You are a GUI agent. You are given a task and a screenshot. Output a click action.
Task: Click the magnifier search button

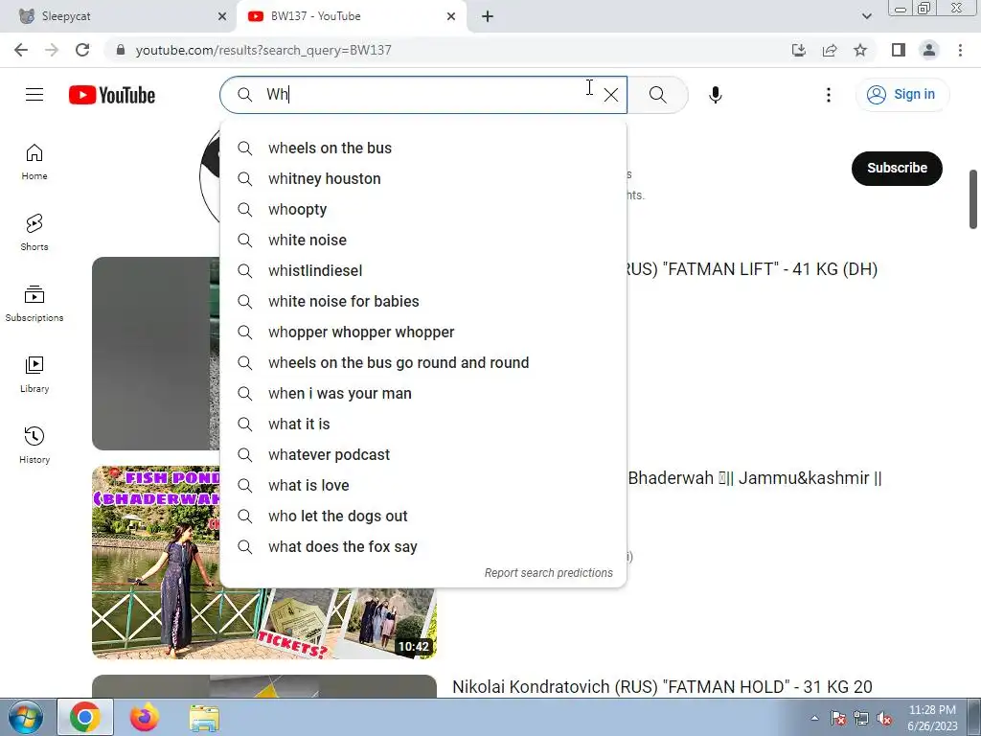pos(657,95)
